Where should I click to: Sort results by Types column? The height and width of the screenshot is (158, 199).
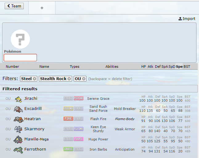pyautogui.click(x=75, y=67)
